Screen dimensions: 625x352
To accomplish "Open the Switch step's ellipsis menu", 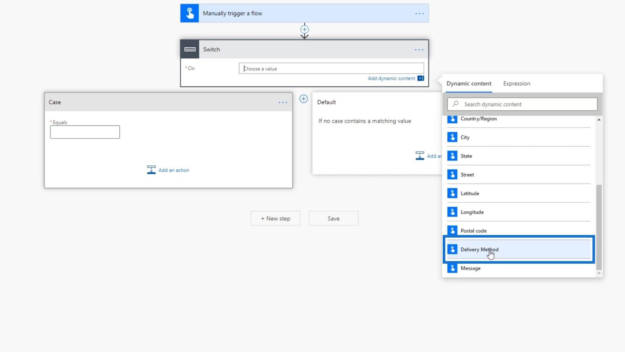I will [419, 50].
